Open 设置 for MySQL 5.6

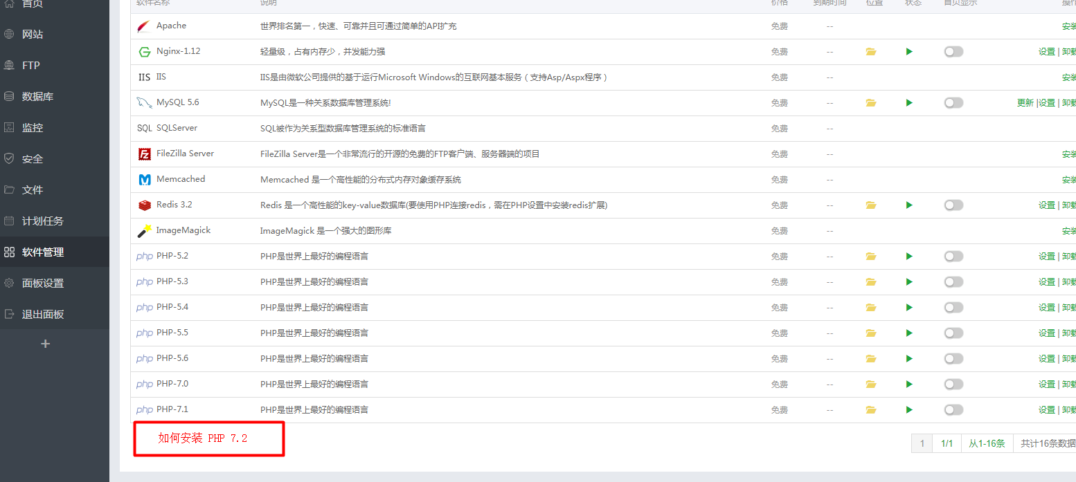1047,103
